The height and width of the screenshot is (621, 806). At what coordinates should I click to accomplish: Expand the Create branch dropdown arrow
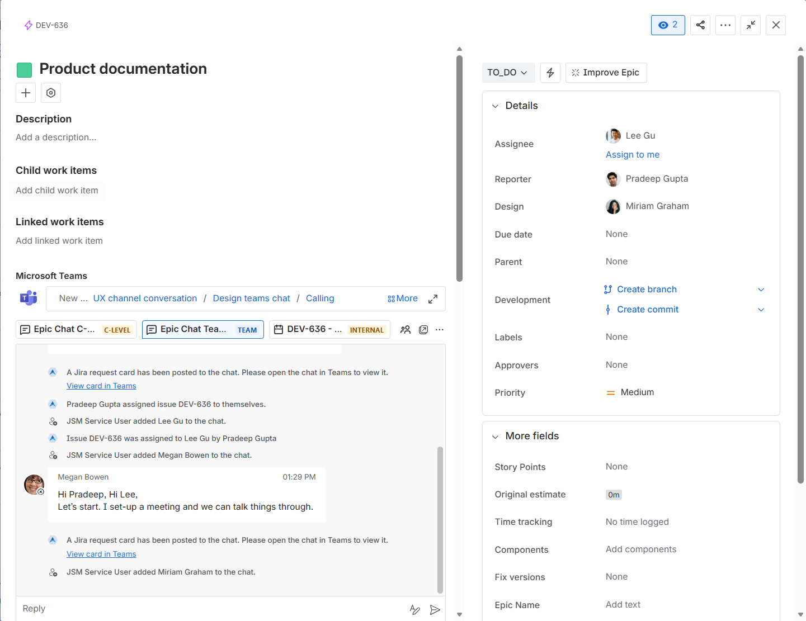click(761, 290)
